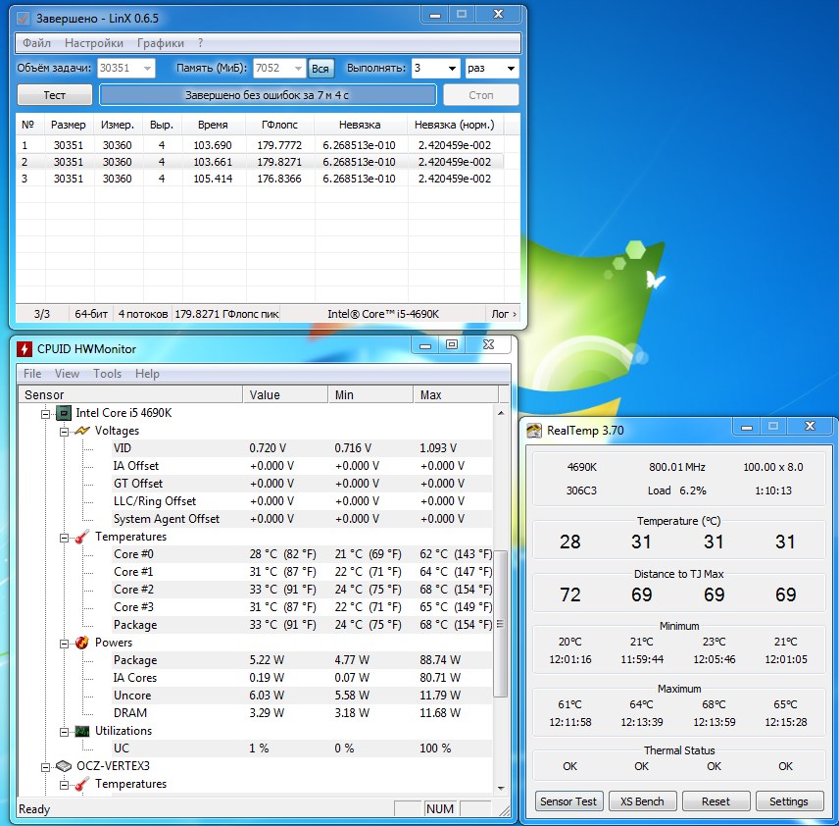
Task: Click the CPUID HWMonitor lightning bolt icon
Action: point(25,349)
